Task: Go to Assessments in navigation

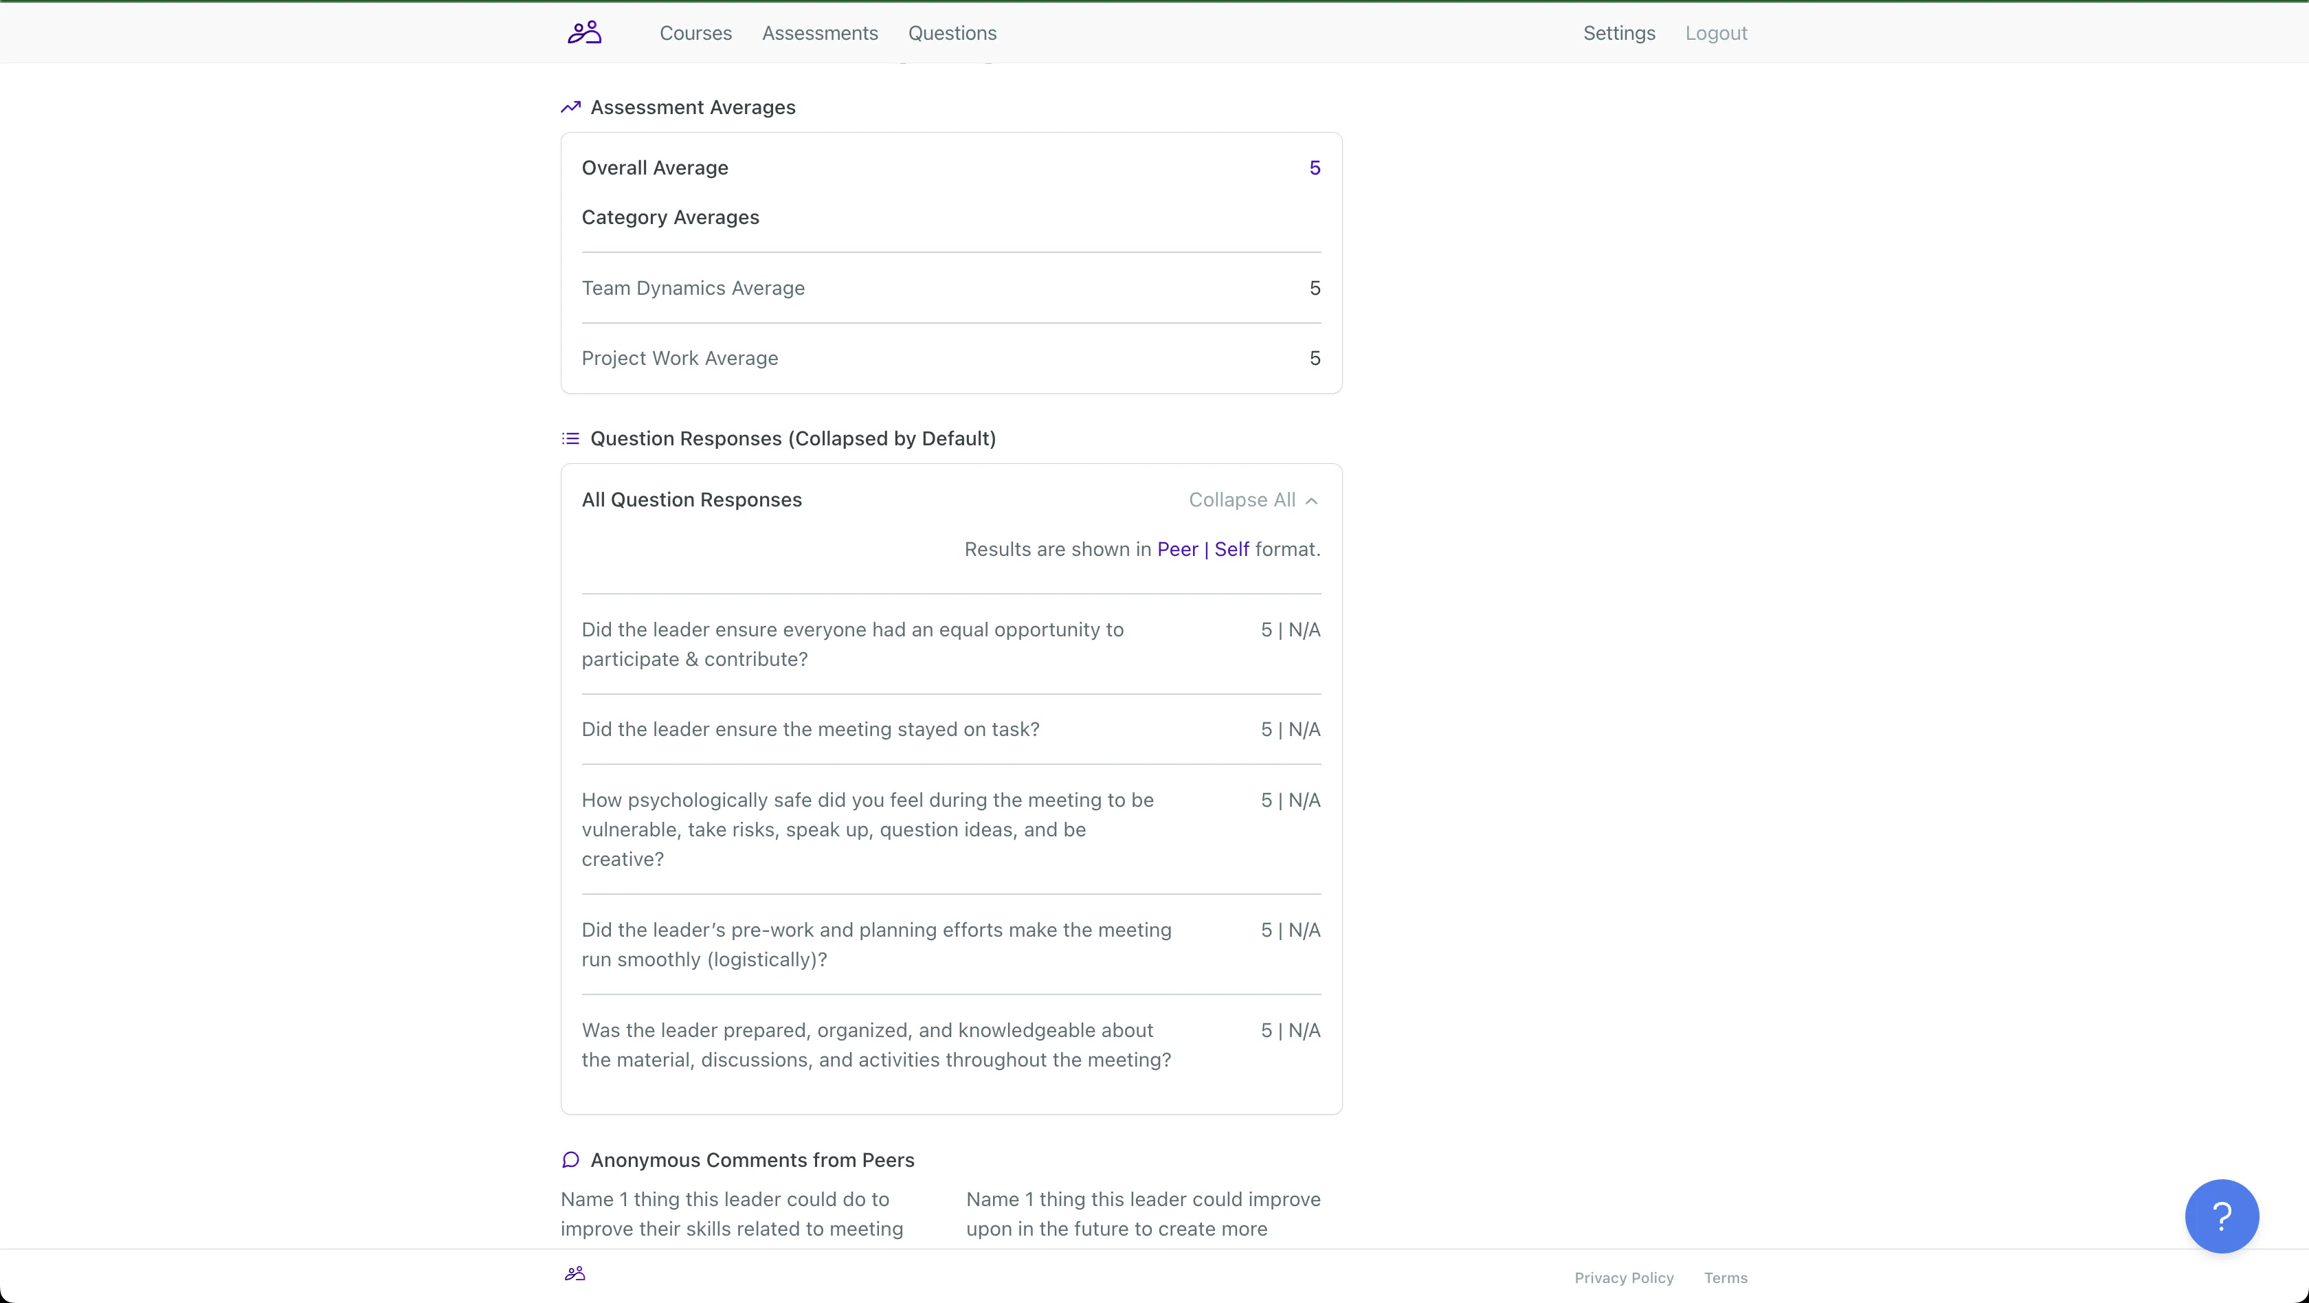Action: pyautogui.click(x=820, y=33)
